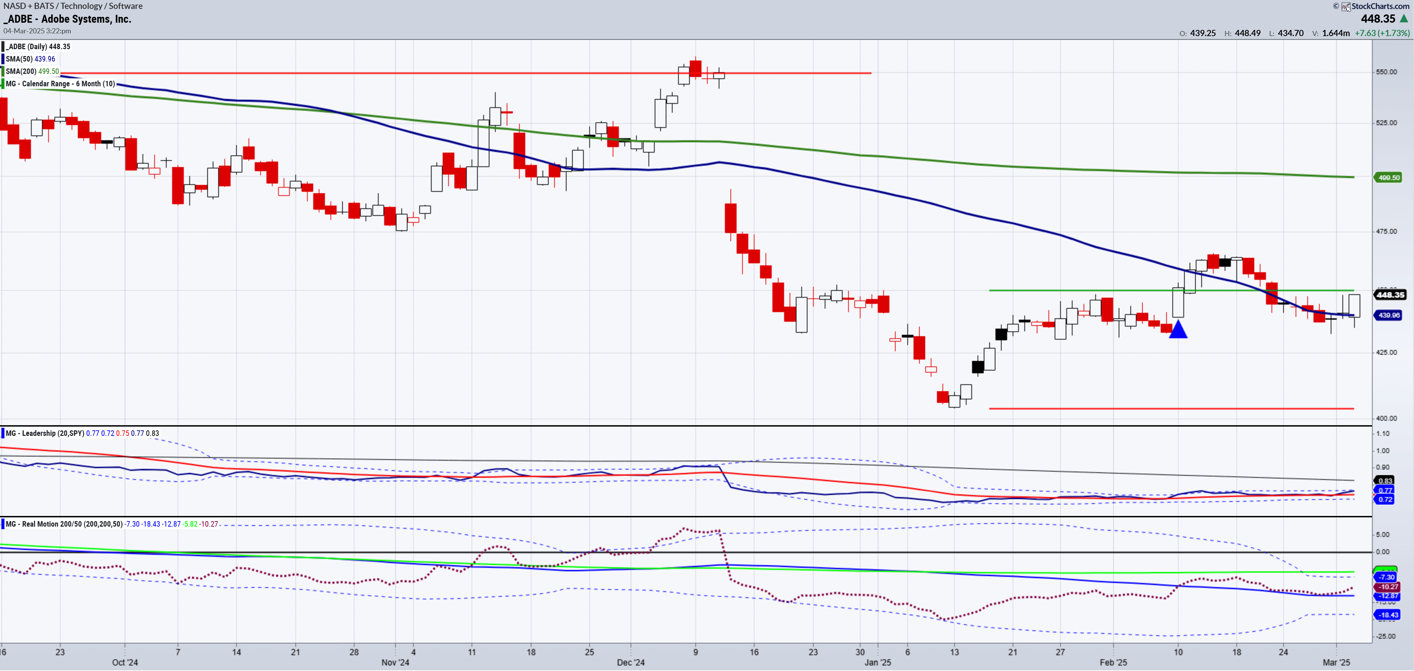The height and width of the screenshot is (671, 1414).
Task: Click the "Mar '25" date axis label
Action: pyautogui.click(x=1336, y=662)
